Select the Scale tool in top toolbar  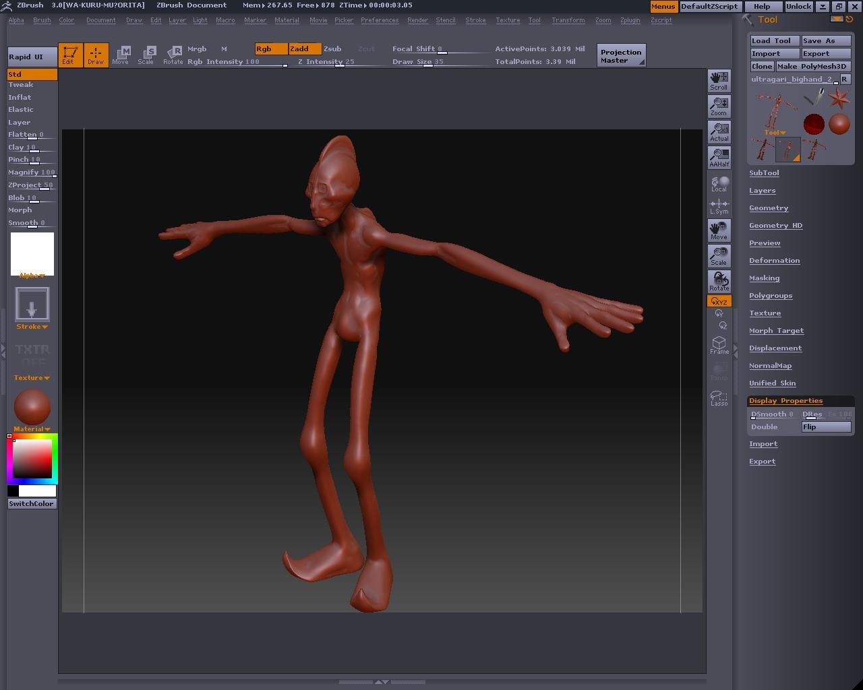point(146,55)
